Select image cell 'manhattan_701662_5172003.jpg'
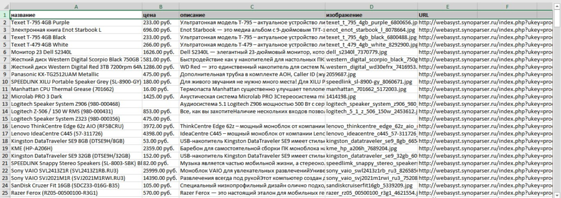Image resolution: width=561 pixels, height=198 pixels. (x=371, y=89)
